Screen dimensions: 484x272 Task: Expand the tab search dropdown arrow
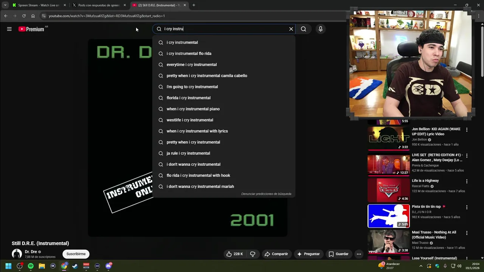[5, 5]
